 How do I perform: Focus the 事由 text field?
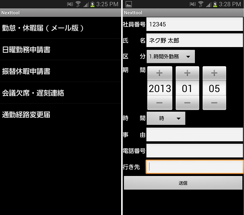point(195,134)
